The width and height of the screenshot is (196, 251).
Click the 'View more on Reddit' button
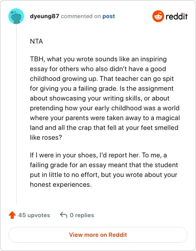98,235
